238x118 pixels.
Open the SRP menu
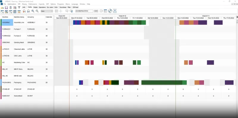click(19, 4)
